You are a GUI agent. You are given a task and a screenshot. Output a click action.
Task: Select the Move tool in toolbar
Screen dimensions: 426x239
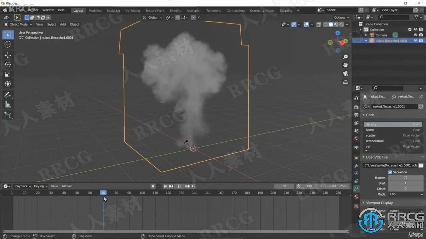(x=8, y=55)
